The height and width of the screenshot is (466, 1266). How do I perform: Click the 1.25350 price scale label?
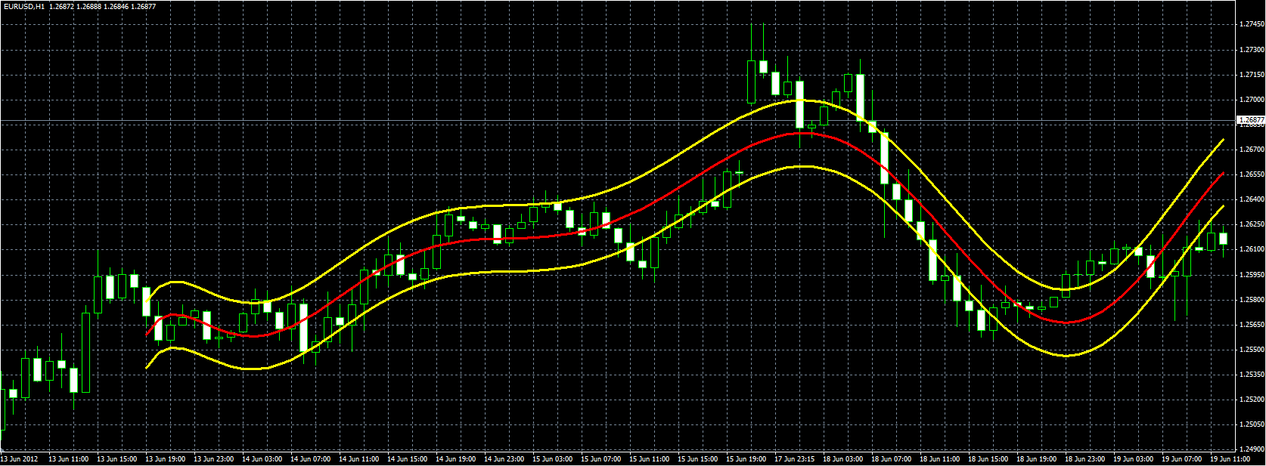(1252, 375)
